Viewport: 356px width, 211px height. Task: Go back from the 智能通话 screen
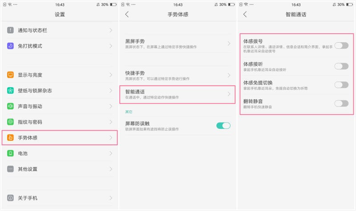coord(245,15)
